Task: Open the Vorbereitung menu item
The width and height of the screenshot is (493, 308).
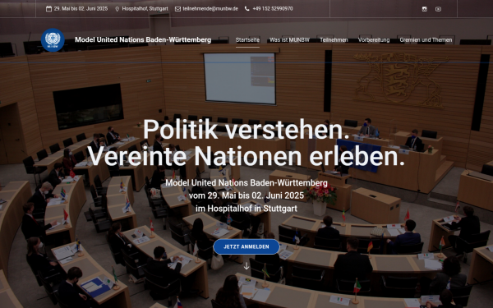Action: tap(374, 40)
